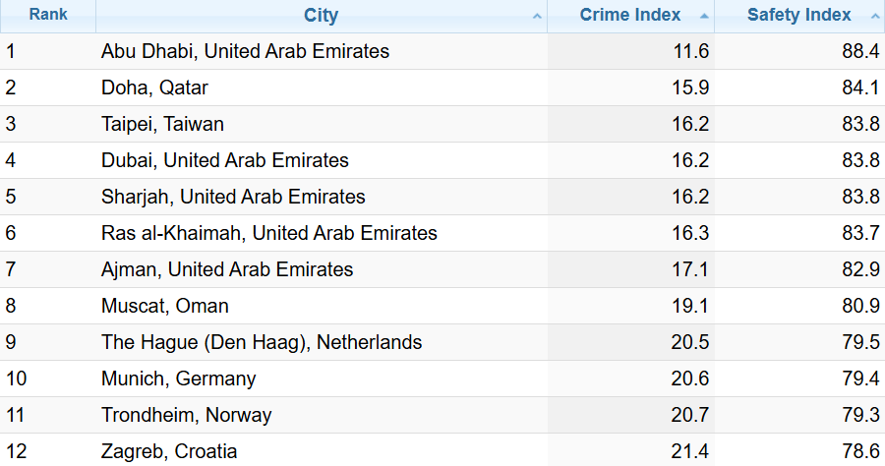Click Doha's safety index value 84.1
The height and width of the screenshot is (466, 885).
(859, 87)
